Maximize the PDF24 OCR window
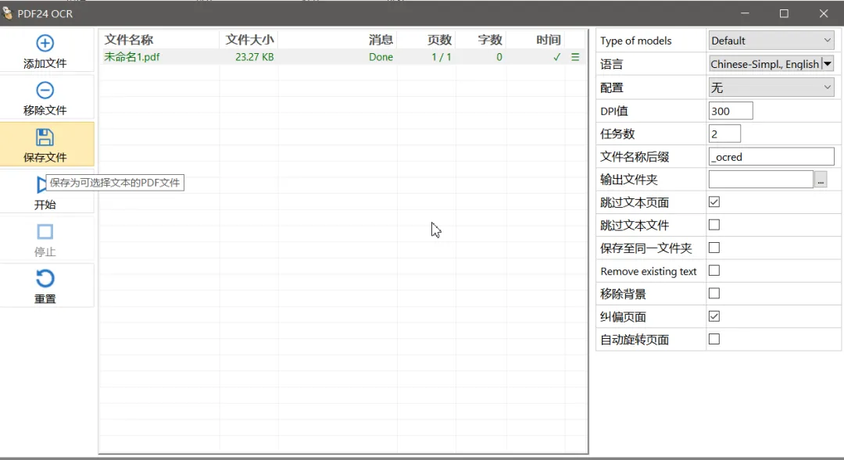This screenshot has width=844, height=460. (784, 13)
